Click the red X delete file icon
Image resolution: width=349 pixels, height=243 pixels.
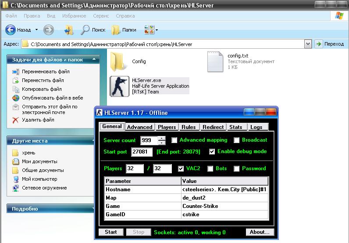(x=15, y=120)
